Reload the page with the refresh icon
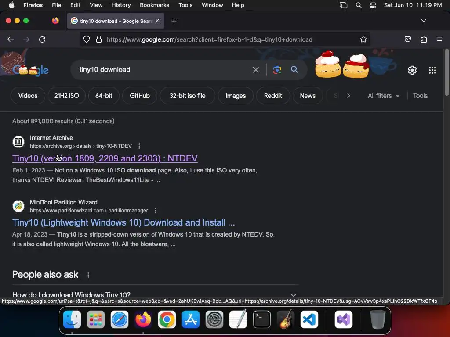The height and width of the screenshot is (337, 450). point(42,39)
